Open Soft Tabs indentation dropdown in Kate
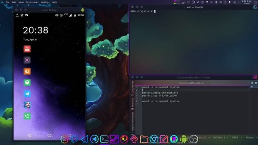 click(220, 137)
